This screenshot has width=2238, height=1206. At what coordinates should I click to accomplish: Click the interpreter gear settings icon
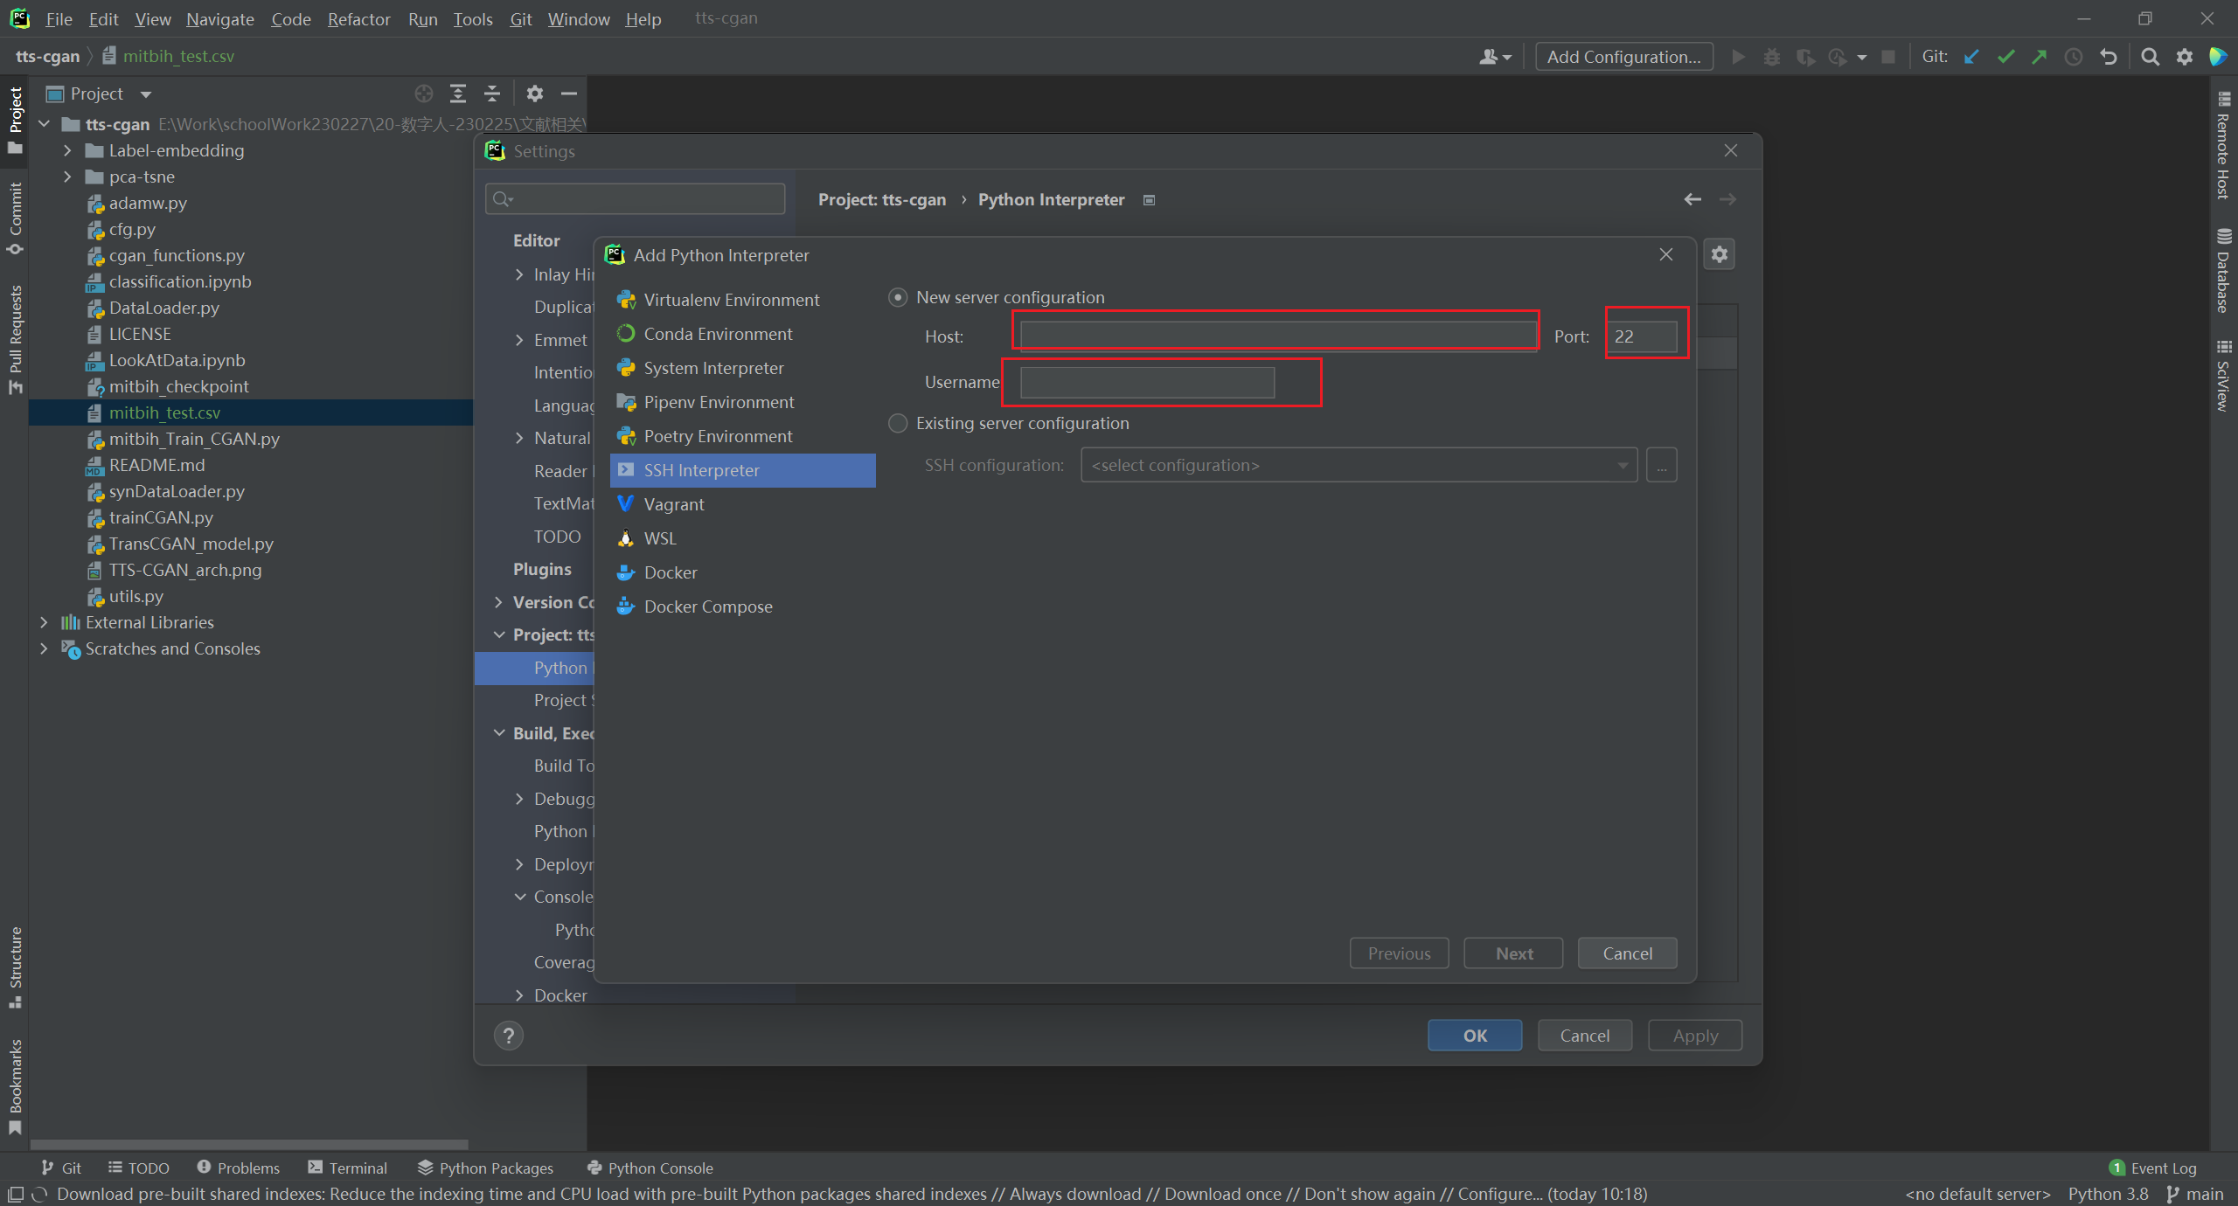(x=1720, y=254)
